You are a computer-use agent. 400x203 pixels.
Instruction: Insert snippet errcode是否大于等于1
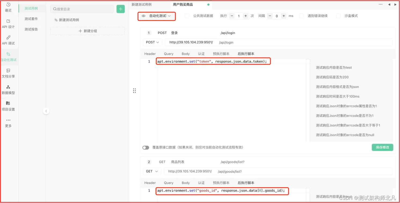tap(348, 125)
